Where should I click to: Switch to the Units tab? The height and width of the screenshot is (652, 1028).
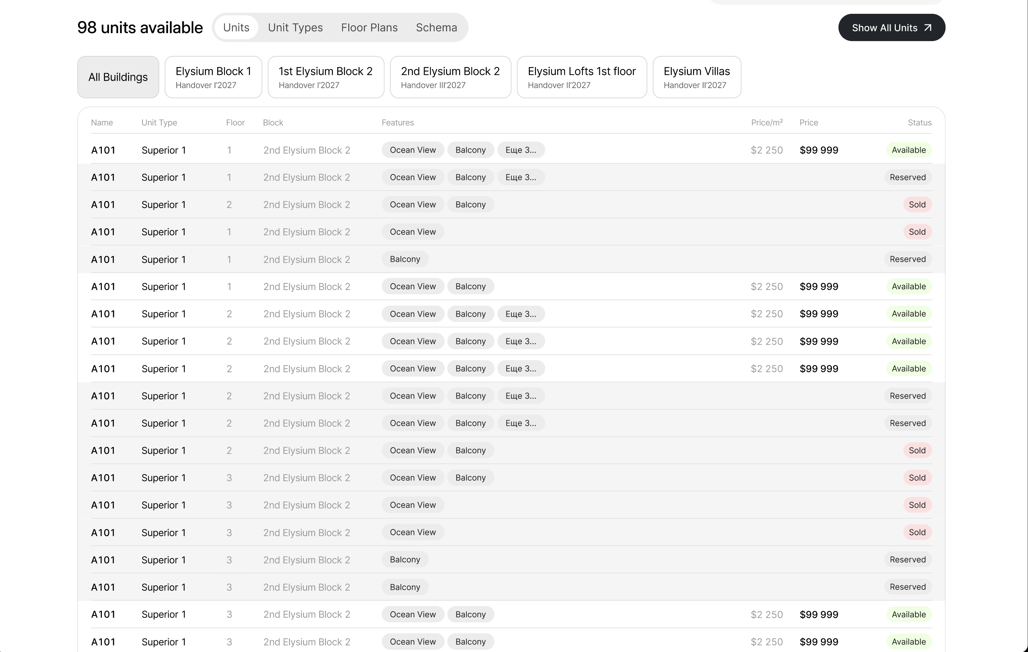236,28
